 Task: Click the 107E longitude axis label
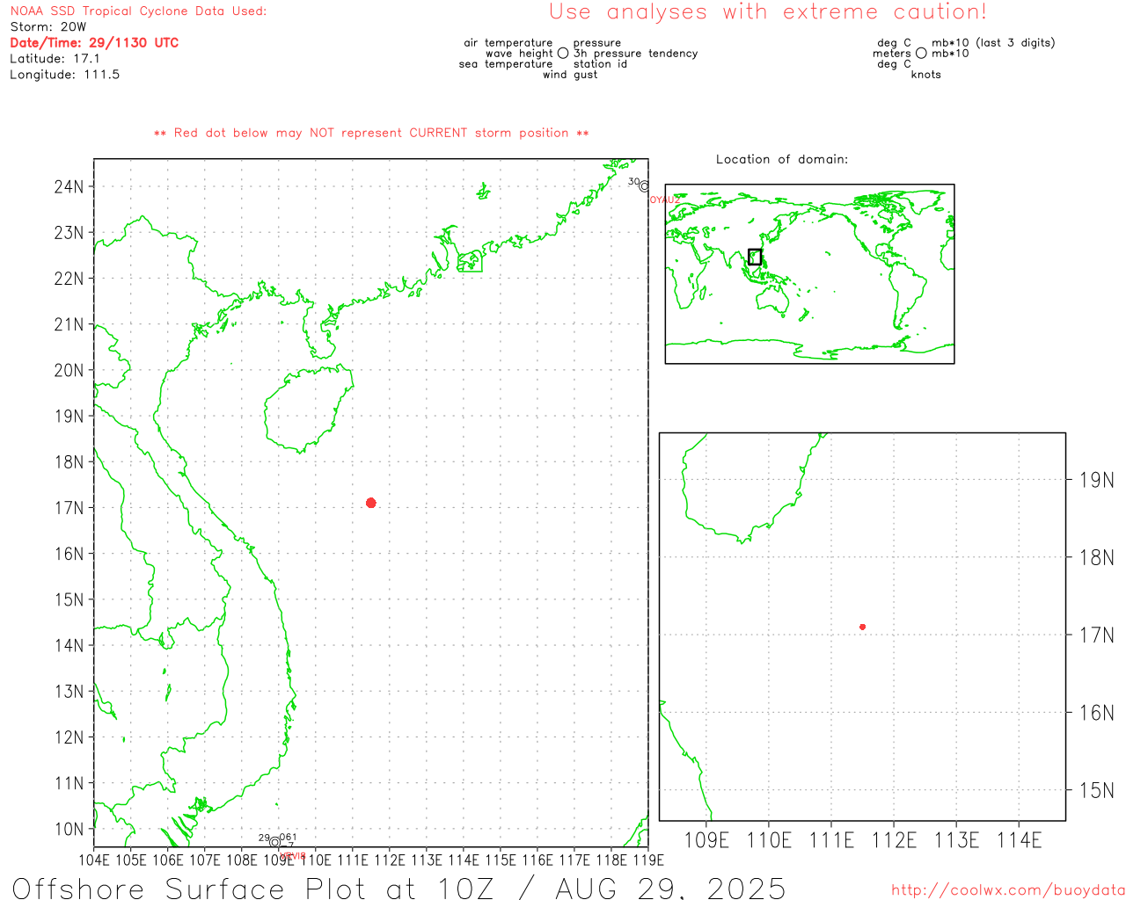click(x=205, y=860)
